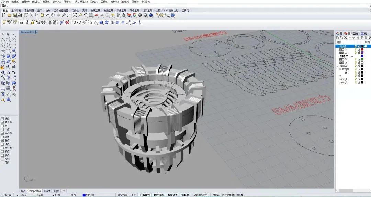Switch to the 实体工具 toolbar tab
The width and height of the screenshot is (371, 197).
click(121, 11)
